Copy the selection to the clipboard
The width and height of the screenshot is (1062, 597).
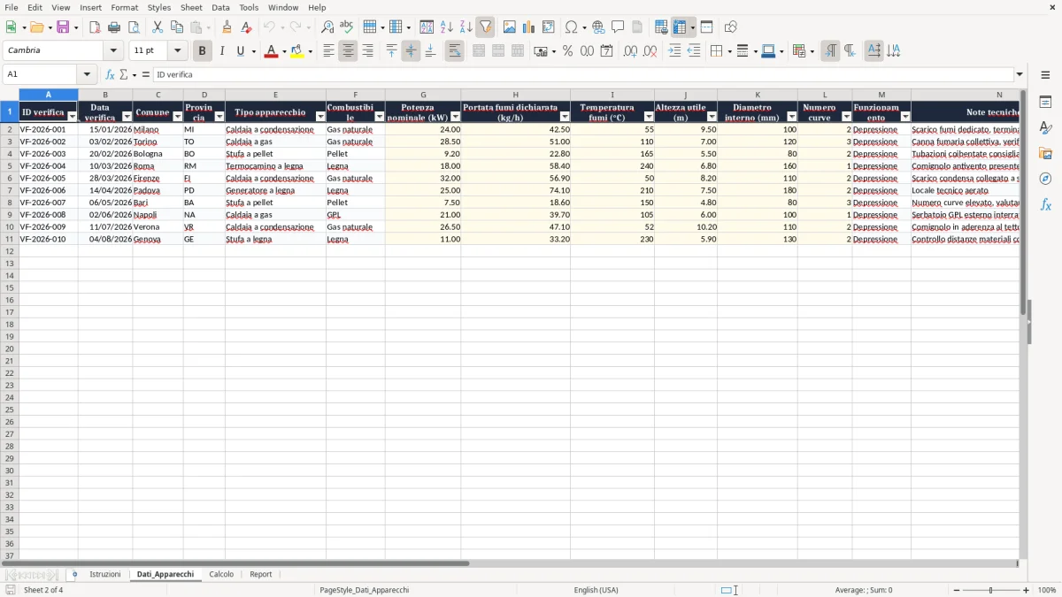coord(177,27)
